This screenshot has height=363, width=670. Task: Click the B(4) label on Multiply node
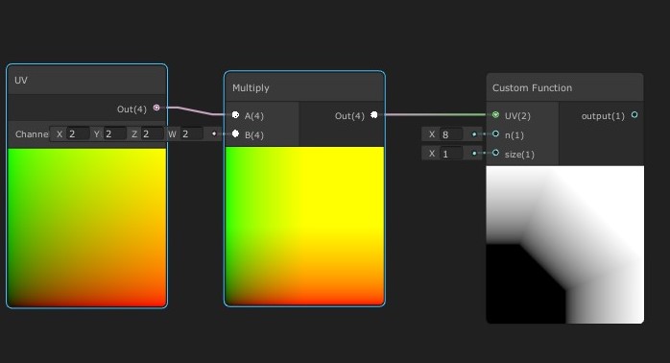pyautogui.click(x=254, y=135)
